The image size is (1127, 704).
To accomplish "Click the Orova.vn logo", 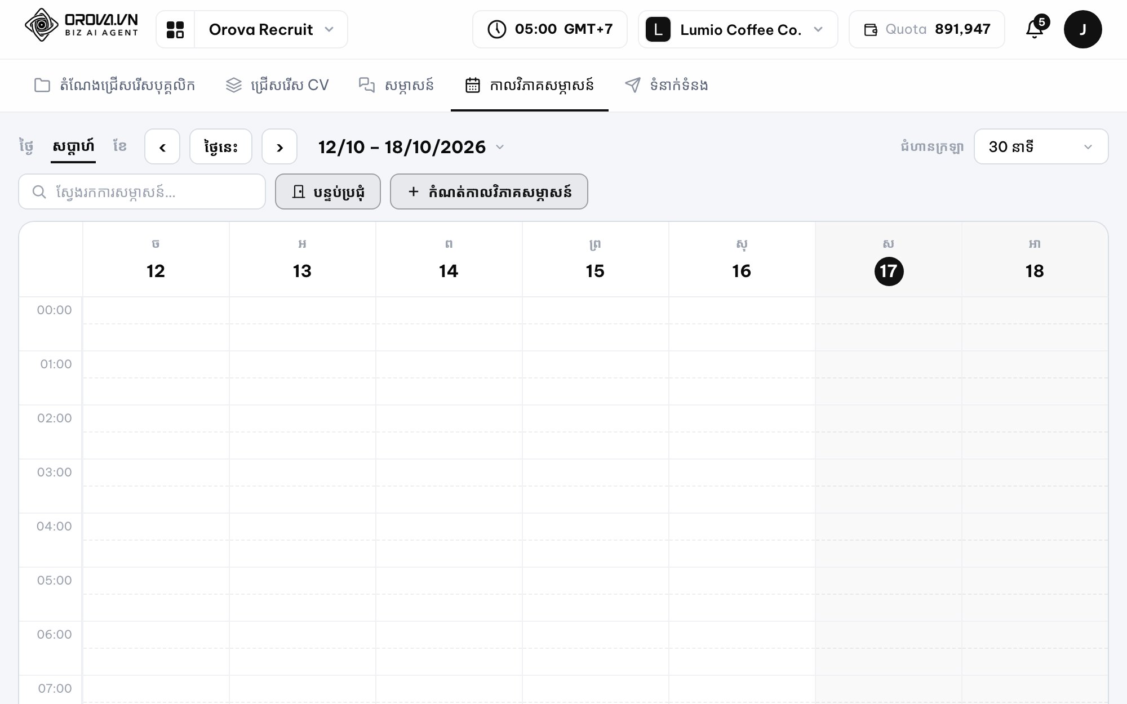I will [x=81, y=25].
